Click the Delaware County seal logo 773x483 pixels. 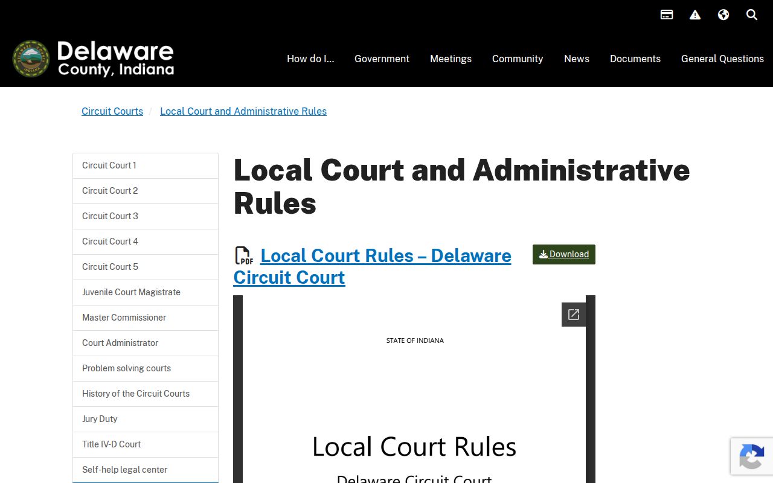click(x=31, y=59)
